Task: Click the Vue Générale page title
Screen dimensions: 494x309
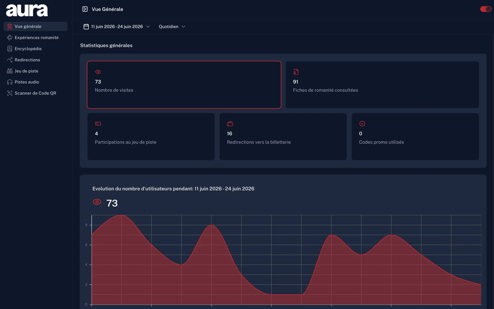Action: 108,9
